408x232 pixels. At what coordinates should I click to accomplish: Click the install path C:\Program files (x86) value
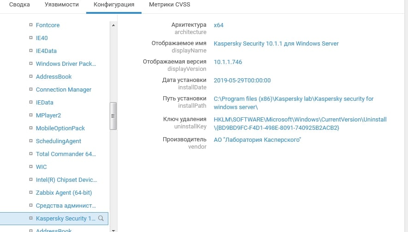pos(294,103)
